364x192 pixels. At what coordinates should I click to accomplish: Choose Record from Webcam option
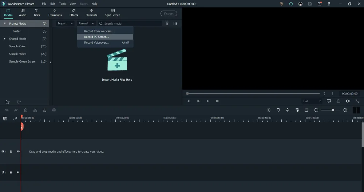(x=105, y=31)
